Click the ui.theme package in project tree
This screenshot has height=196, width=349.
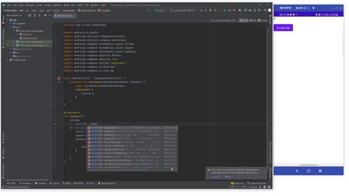coord(26,34)
